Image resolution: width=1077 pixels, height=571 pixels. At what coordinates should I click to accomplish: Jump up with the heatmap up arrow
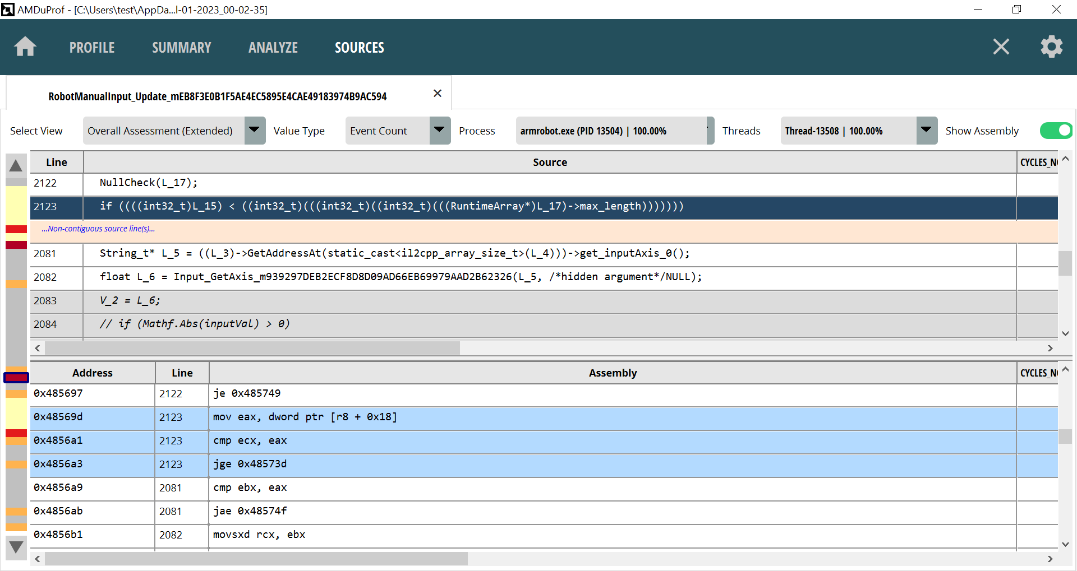point(16,165)
